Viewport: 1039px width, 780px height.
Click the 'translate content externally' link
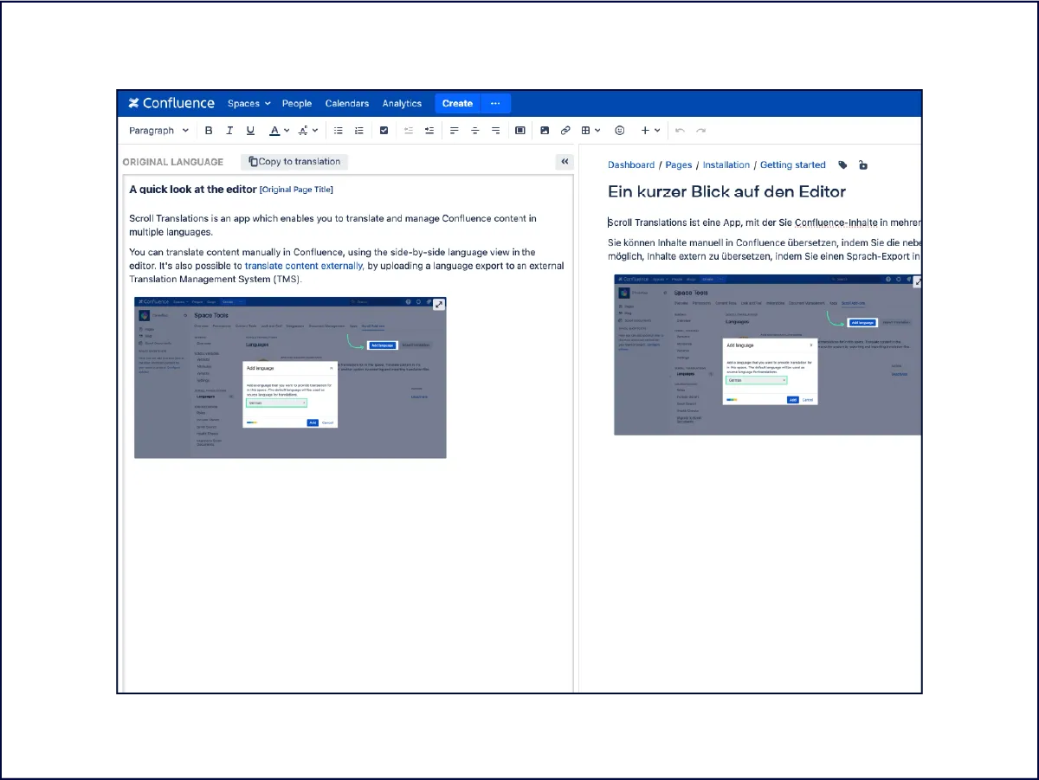[304, 266]
